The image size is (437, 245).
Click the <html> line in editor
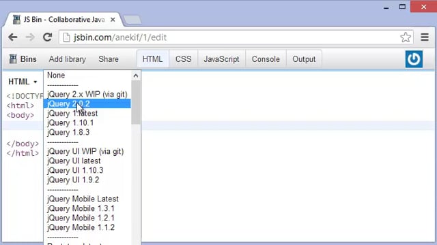[x=20, y=105]
